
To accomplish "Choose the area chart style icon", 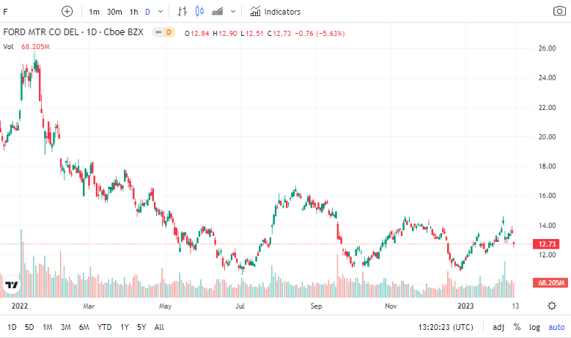I will (x=218, y=12).
